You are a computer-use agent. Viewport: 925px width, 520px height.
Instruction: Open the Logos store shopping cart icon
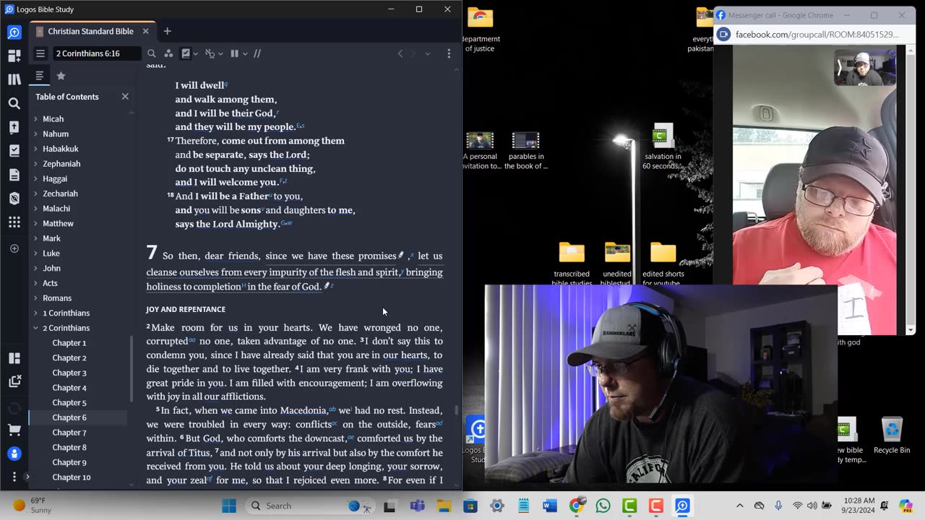14,430
